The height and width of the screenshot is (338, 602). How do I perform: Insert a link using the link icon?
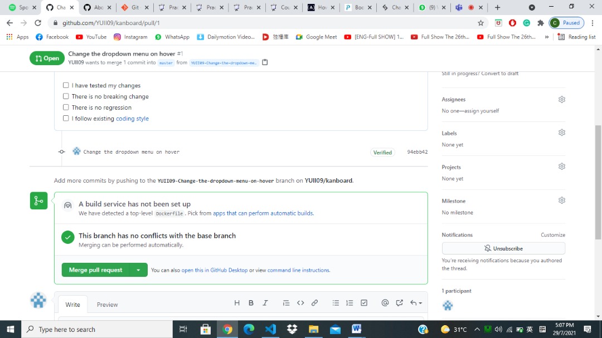[314, 302]
